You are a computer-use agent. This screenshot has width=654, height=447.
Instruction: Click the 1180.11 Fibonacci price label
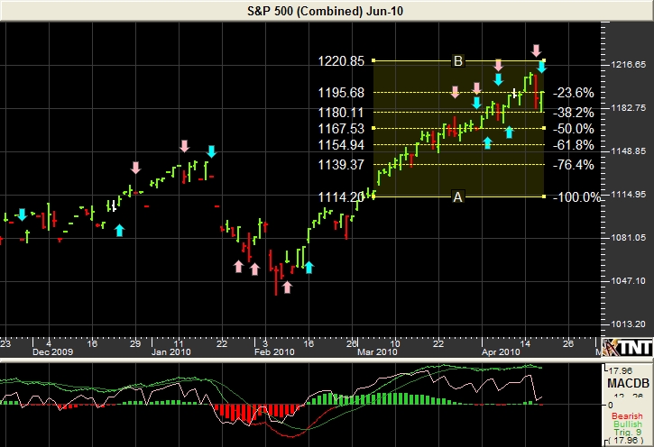click(x=341, y=113)
